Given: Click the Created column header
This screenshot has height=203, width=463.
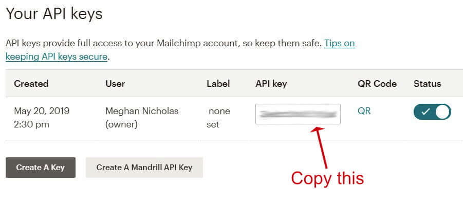Looking at the screenshot, I should (x=31, y=84).
